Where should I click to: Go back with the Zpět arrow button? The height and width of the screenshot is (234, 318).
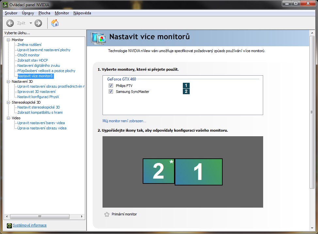point(10,23)
